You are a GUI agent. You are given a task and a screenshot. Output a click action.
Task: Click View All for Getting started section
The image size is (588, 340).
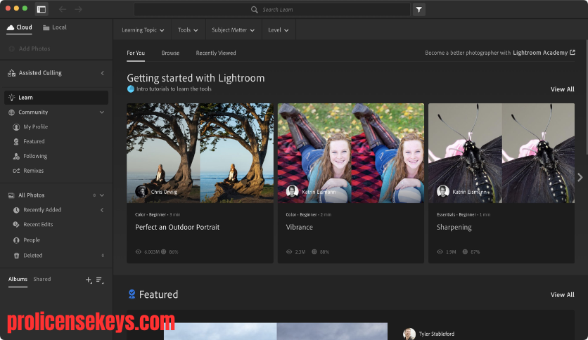[562, 89]
